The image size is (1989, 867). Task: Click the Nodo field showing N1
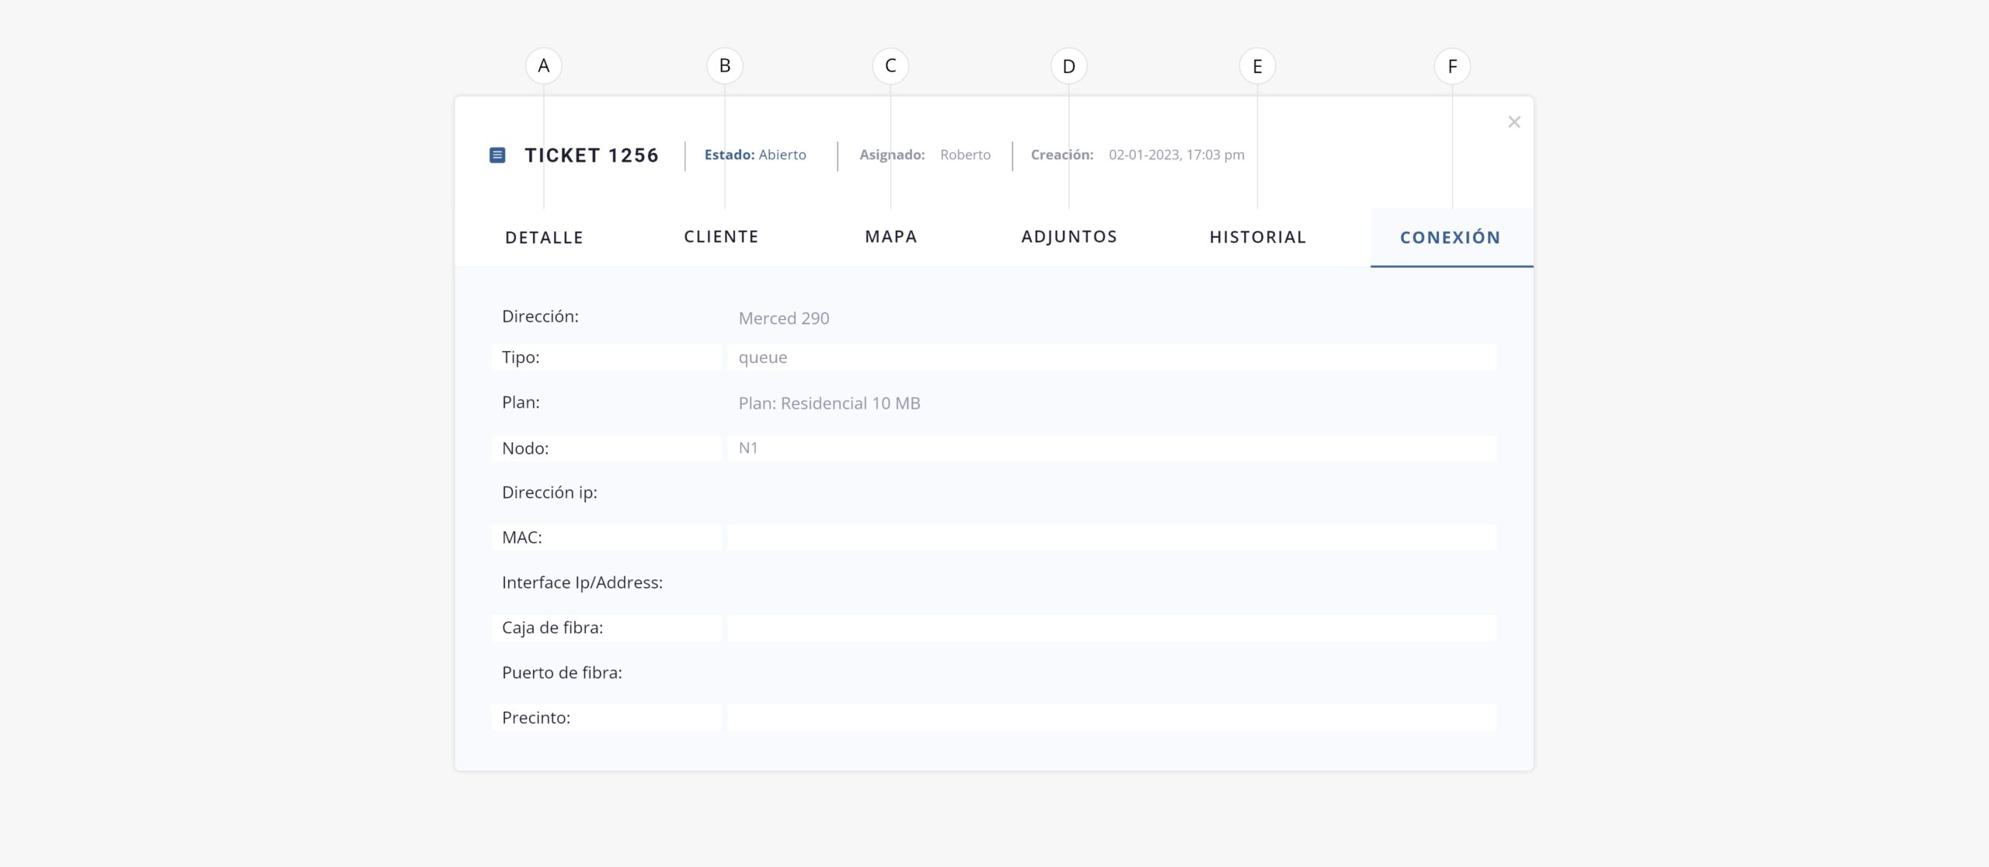(1111, 448)
